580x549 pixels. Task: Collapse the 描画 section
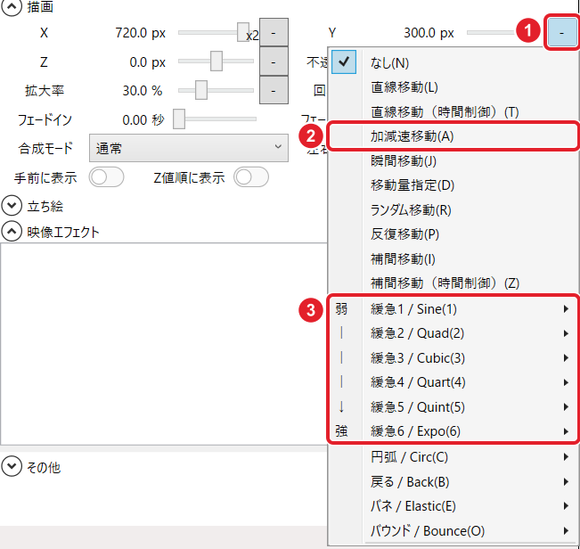[12, 6]
